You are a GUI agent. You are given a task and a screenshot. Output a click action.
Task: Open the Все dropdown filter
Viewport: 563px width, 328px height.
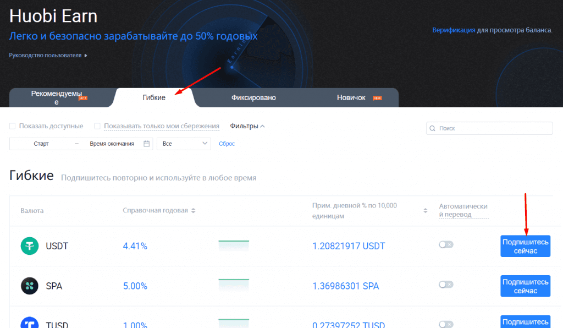[184, 144]
